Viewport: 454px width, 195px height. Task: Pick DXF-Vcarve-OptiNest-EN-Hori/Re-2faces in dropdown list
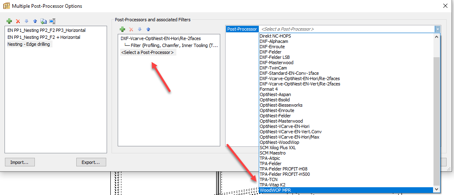pos(346,78)
